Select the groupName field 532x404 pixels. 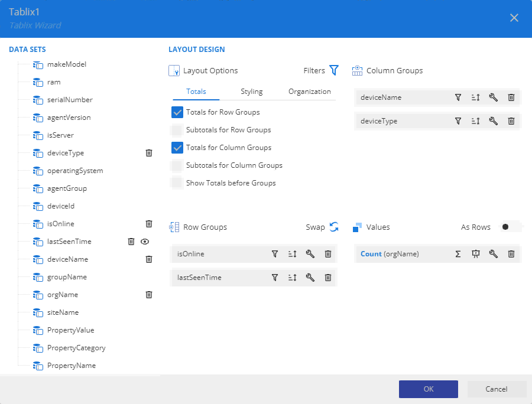(x=67, y=277)
